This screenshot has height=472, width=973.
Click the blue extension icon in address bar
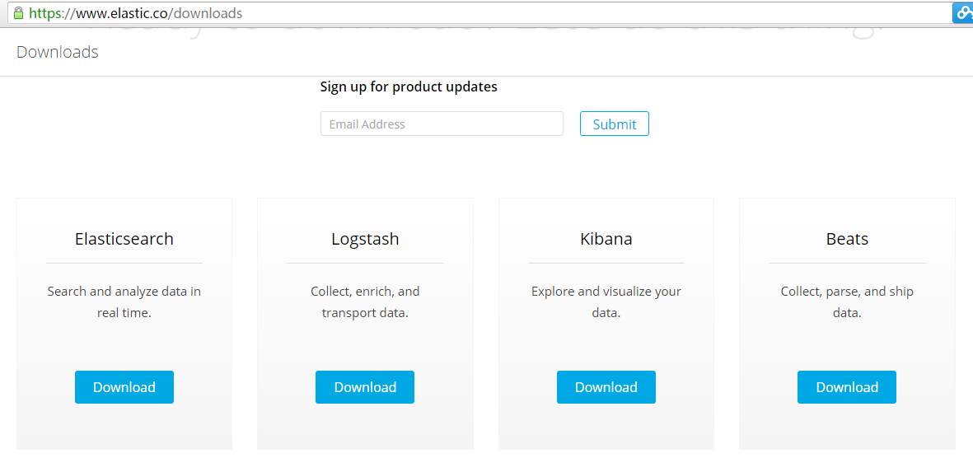point(964,13)
